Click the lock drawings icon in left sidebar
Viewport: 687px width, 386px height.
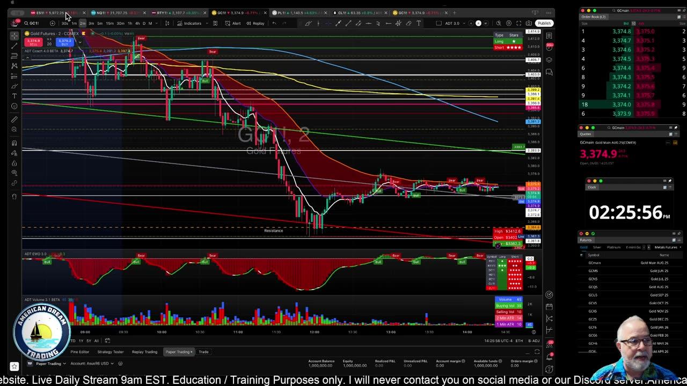click(x=14, y=164)
